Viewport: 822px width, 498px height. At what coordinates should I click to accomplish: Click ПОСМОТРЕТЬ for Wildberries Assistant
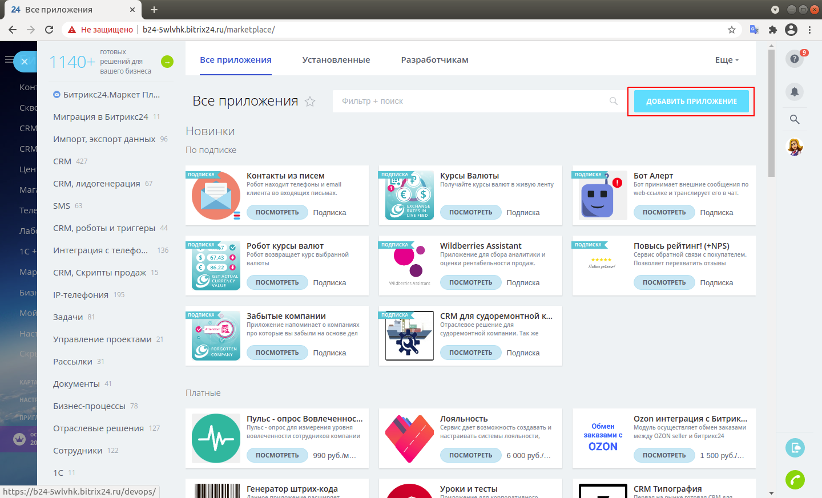(x=471, y=282)
